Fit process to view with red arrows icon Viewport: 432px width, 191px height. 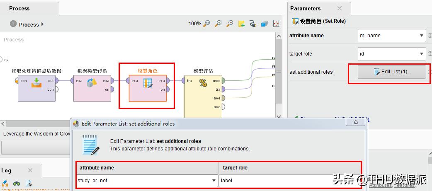pyautogui.click(x=276, y=24)
